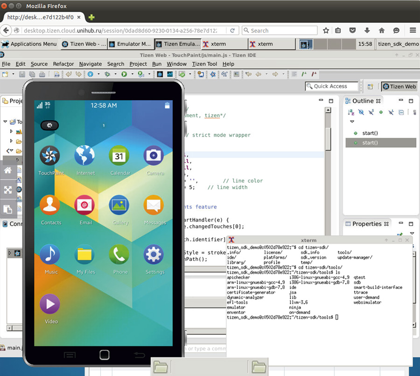Click the Open Perspective icon
Image resolution: width=420 pixels, height=376 pixels.
pyautogui.click(x=371, y=86)
